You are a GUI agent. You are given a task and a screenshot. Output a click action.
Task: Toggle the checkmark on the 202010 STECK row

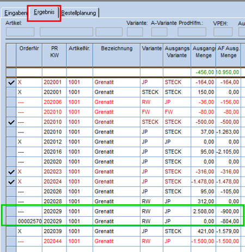11,122
